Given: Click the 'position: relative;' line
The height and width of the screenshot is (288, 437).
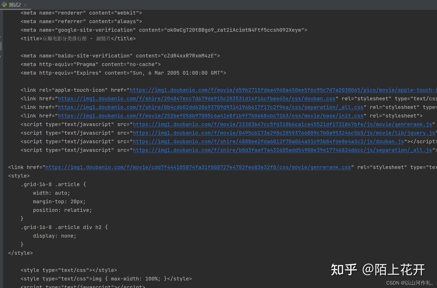Looking at the screenshot, I should [x=63, y=210].
